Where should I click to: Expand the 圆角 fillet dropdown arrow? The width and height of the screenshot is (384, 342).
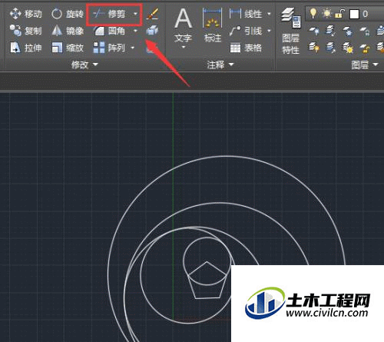[x=135, y=31]
